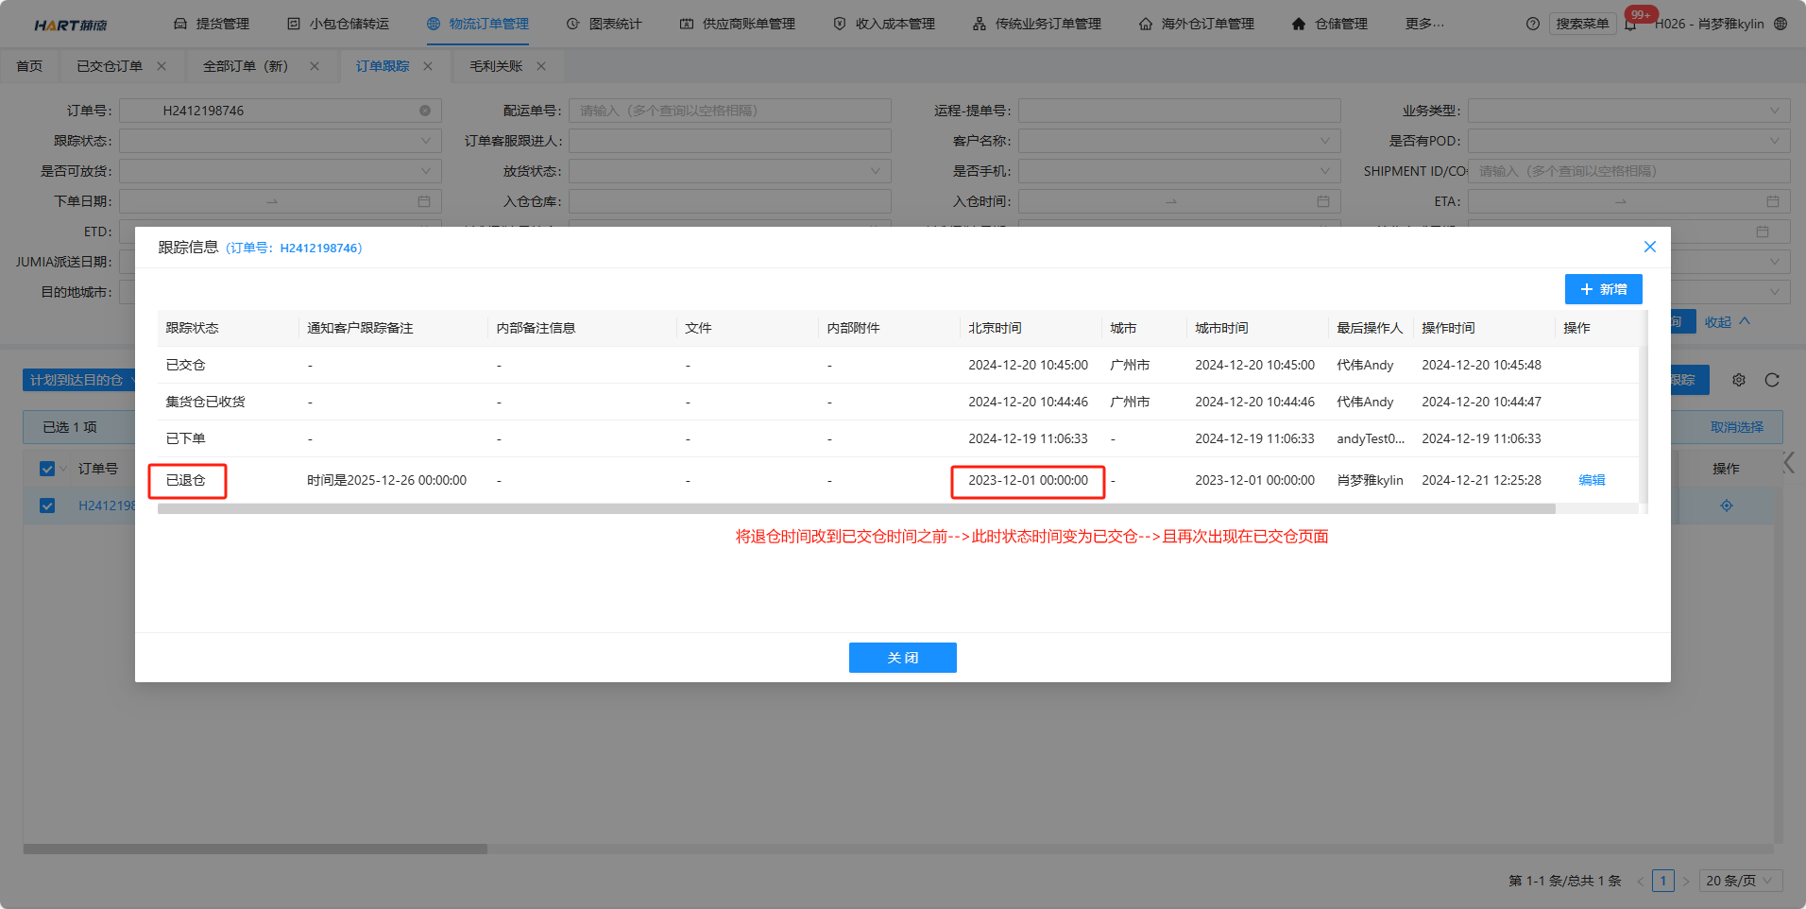Toggle the select-all checkbox in table header
Screen dimensions: 1806x909
47,469
